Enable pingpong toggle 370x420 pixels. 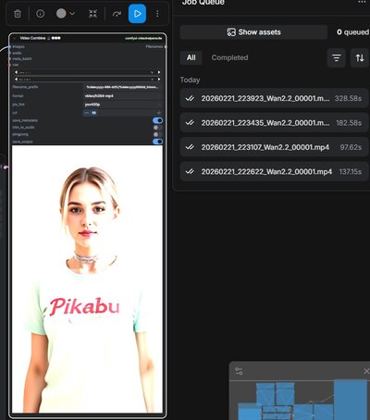coord(157,134)
